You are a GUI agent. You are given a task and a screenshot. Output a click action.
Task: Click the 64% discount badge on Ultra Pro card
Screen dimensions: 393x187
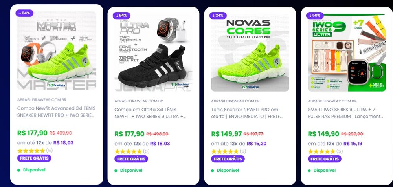pyautogui.click(x=121, y=16)
